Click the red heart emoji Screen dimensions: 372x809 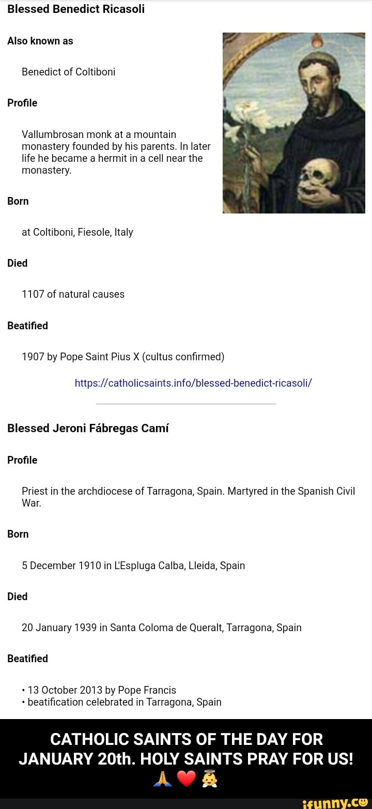coord(185,777)
